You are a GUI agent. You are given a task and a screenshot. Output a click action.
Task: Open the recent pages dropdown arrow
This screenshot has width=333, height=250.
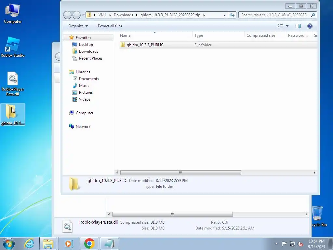[x=83, y=15]
